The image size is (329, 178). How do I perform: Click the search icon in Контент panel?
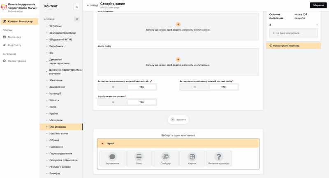click(76, 7)
